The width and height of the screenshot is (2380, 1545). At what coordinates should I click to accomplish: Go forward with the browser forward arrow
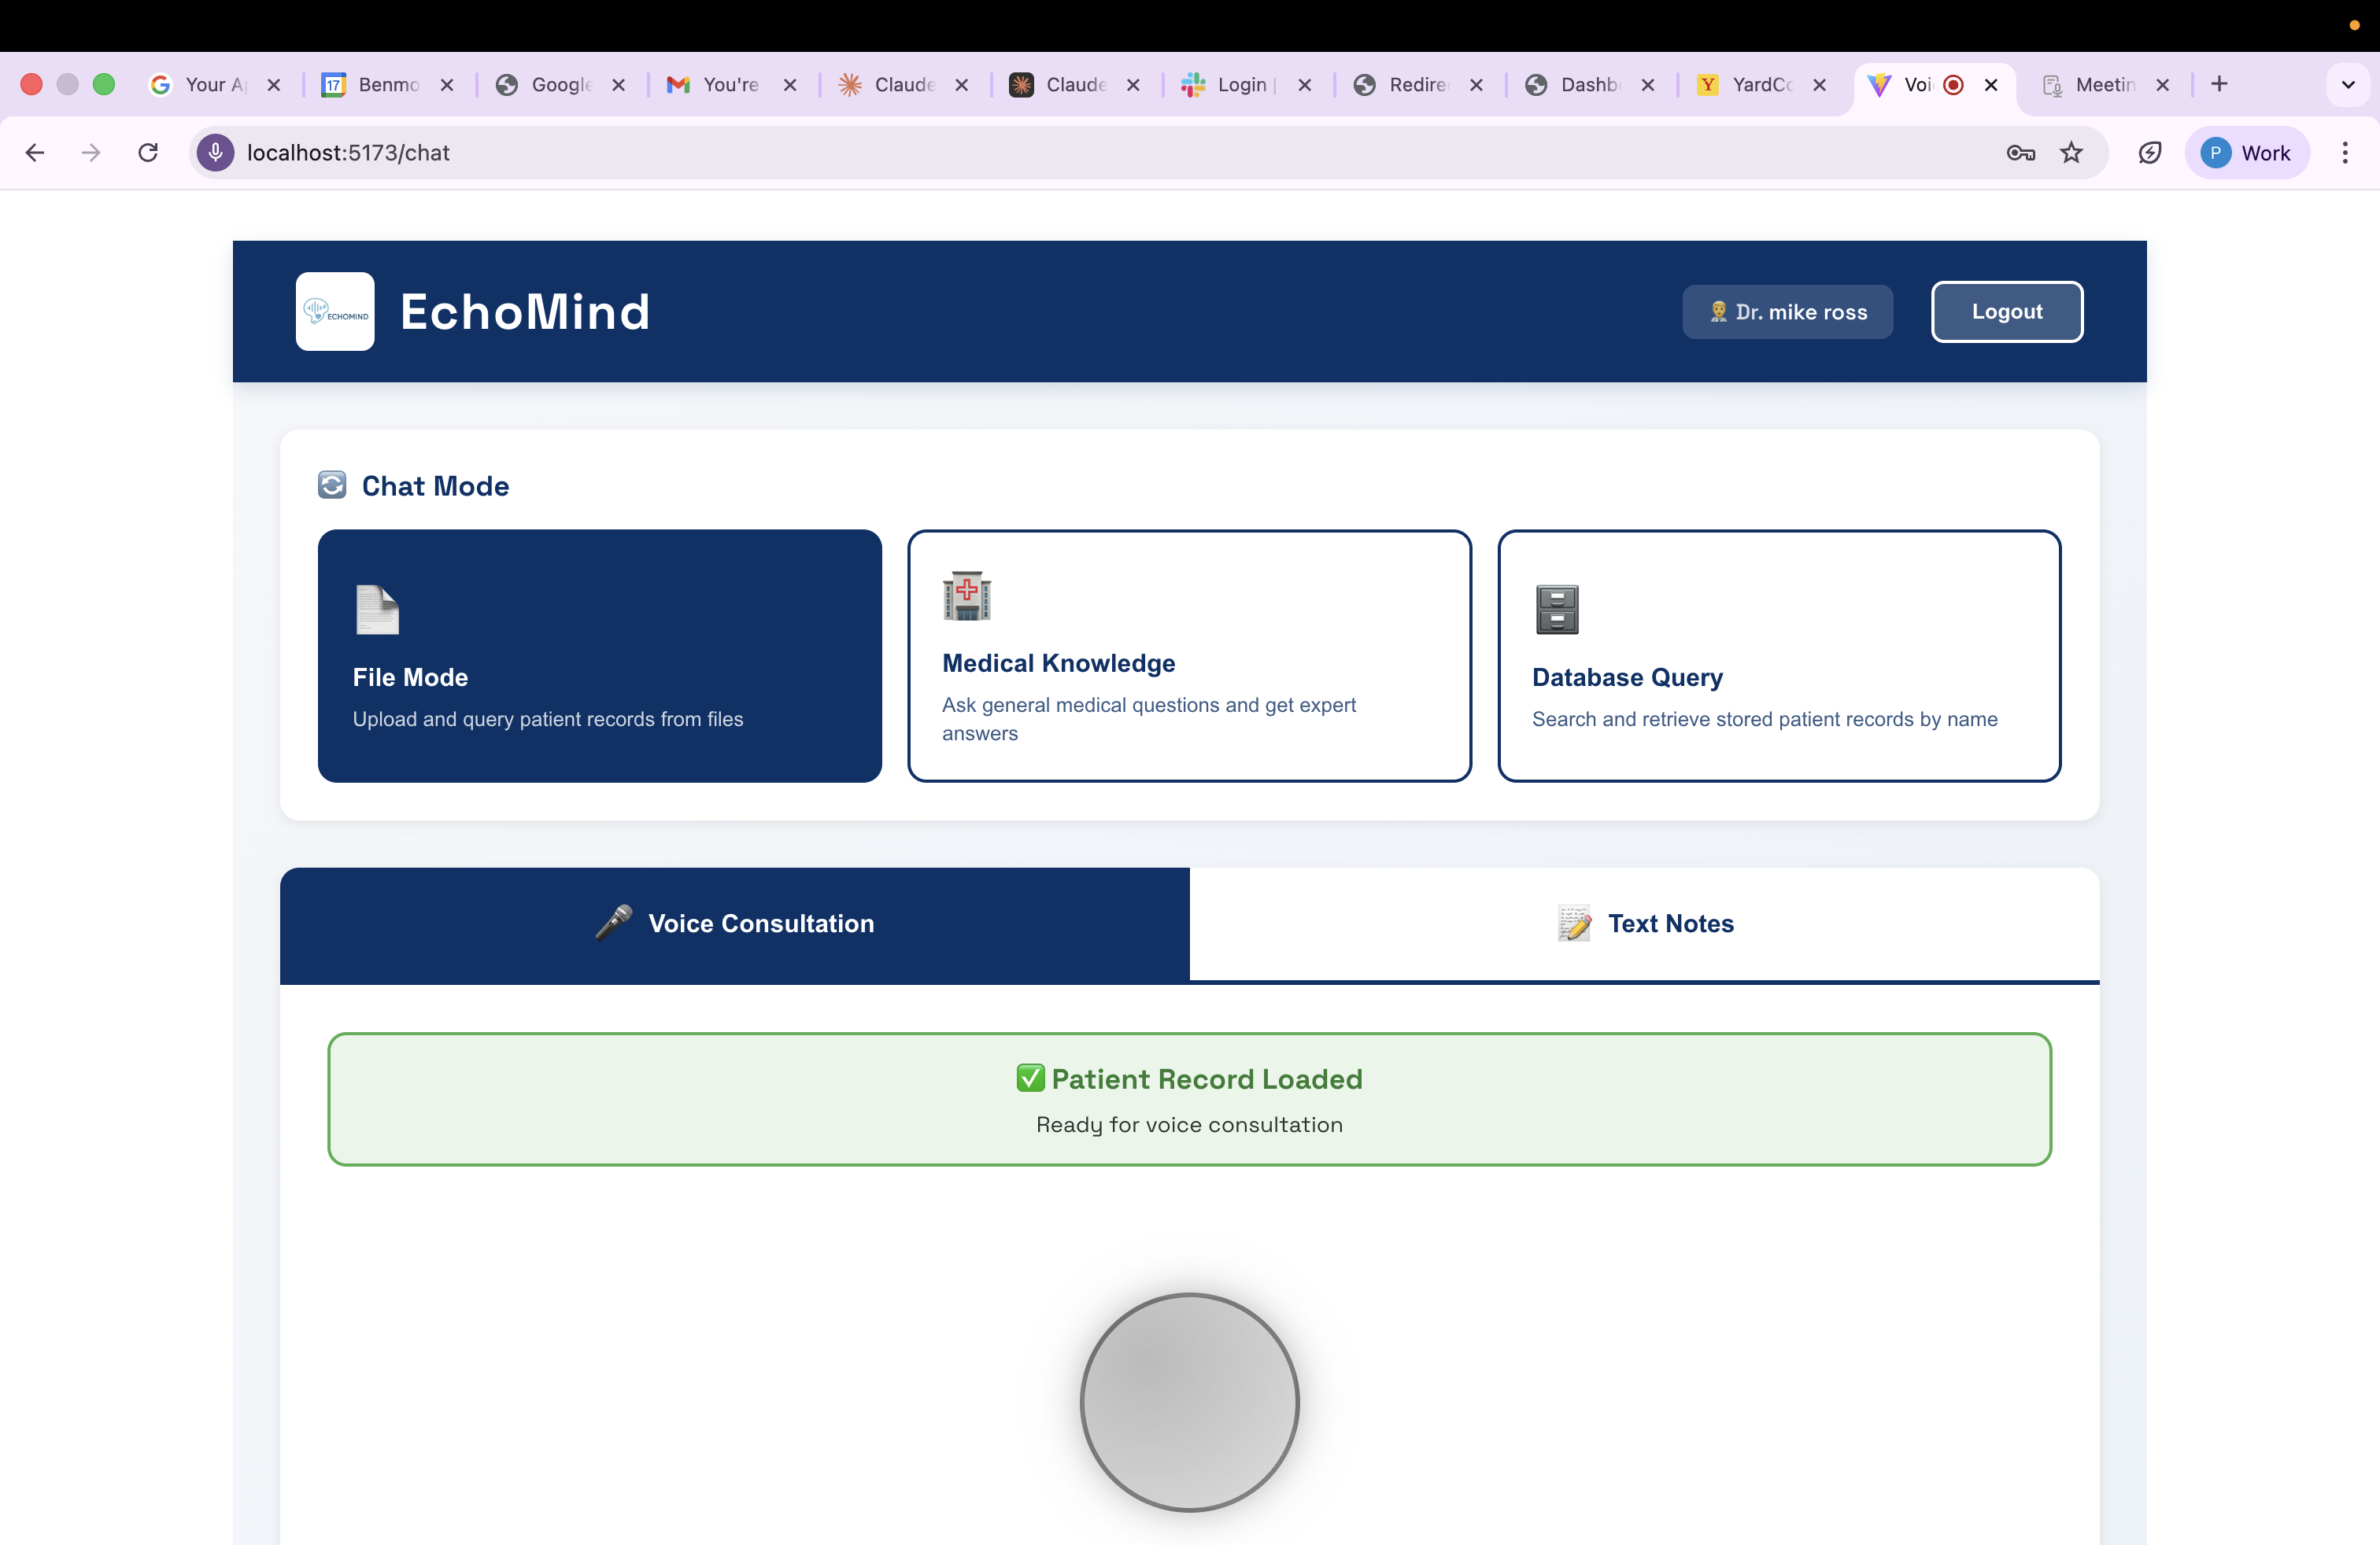91,153
